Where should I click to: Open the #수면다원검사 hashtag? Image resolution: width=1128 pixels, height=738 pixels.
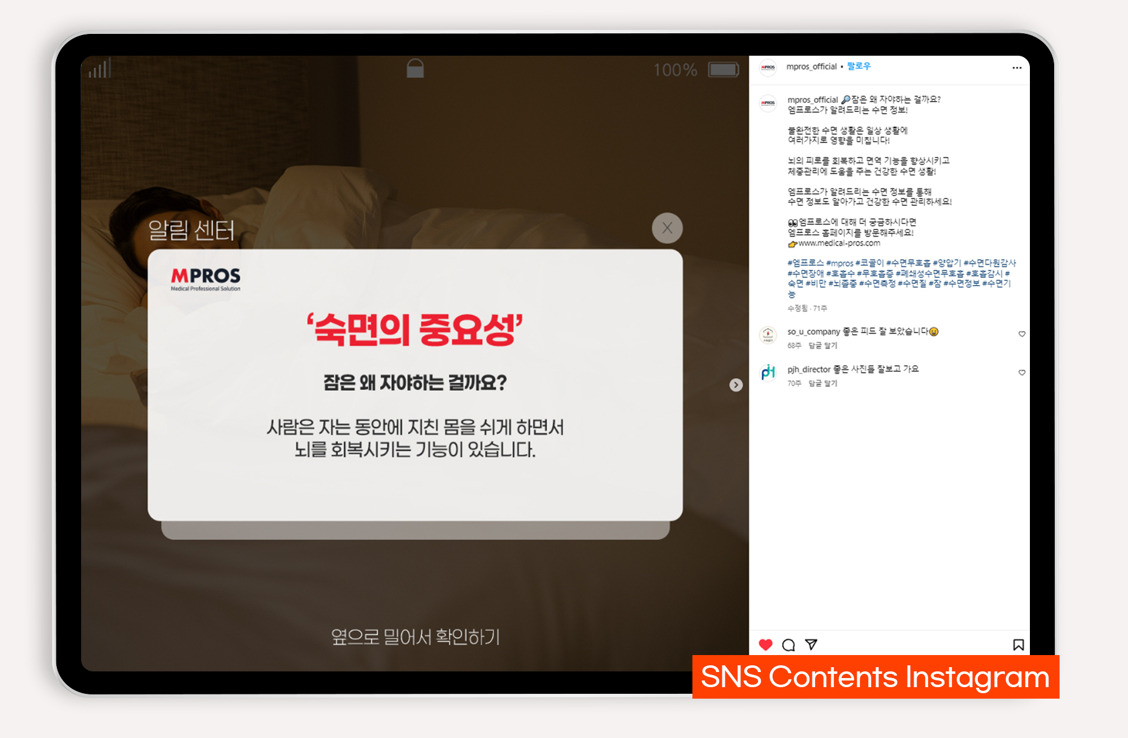point(989,263)
